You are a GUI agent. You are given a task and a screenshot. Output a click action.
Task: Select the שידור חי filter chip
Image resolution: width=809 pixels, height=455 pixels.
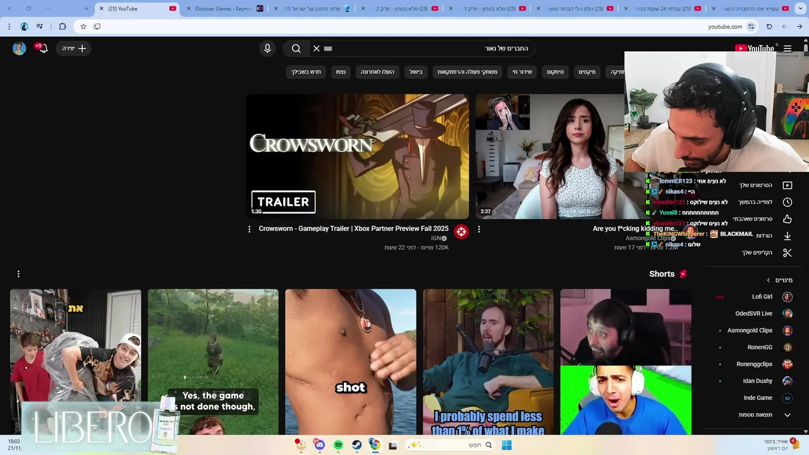522,72
